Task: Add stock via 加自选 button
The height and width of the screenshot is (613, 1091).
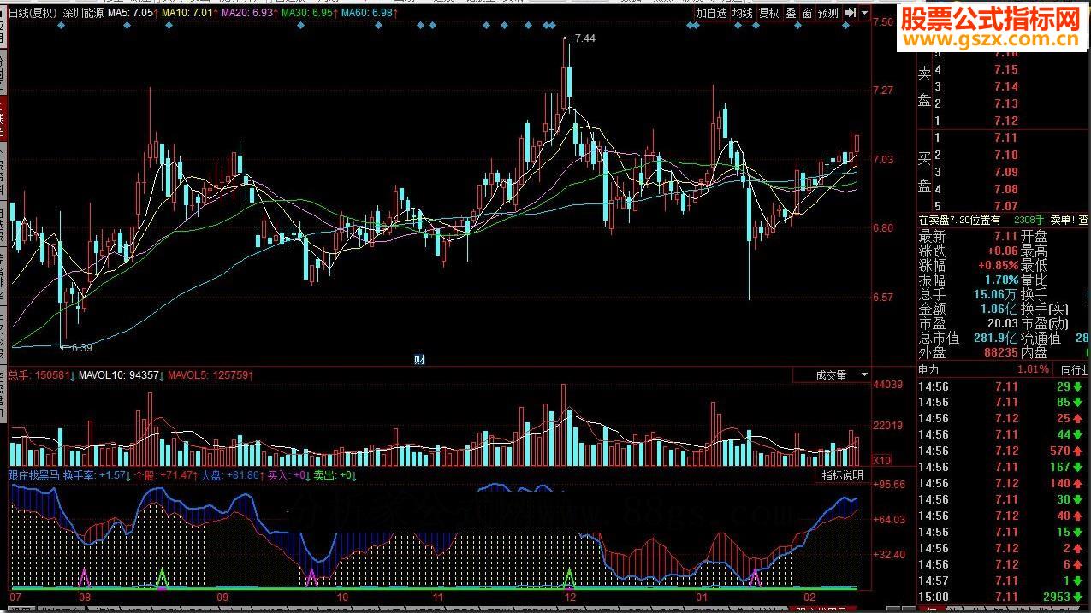Action: (x=711, y=13)
